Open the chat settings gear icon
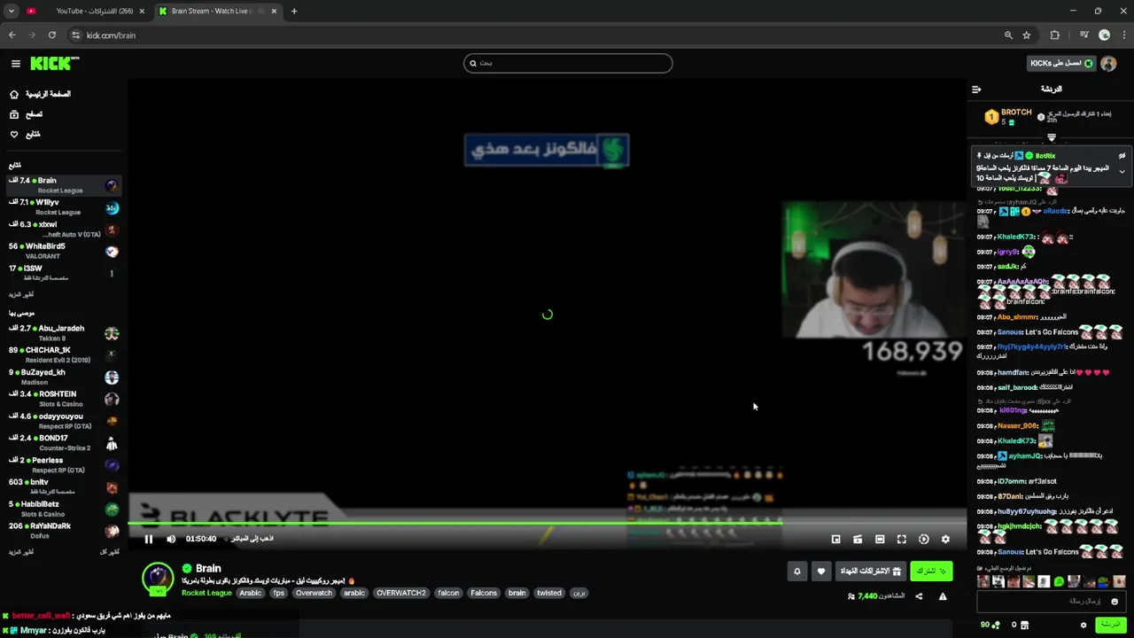This screenshot has height=638, width=1134. pos(1084,625)
